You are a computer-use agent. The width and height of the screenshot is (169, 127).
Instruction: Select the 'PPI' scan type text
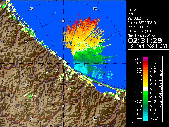130,14
